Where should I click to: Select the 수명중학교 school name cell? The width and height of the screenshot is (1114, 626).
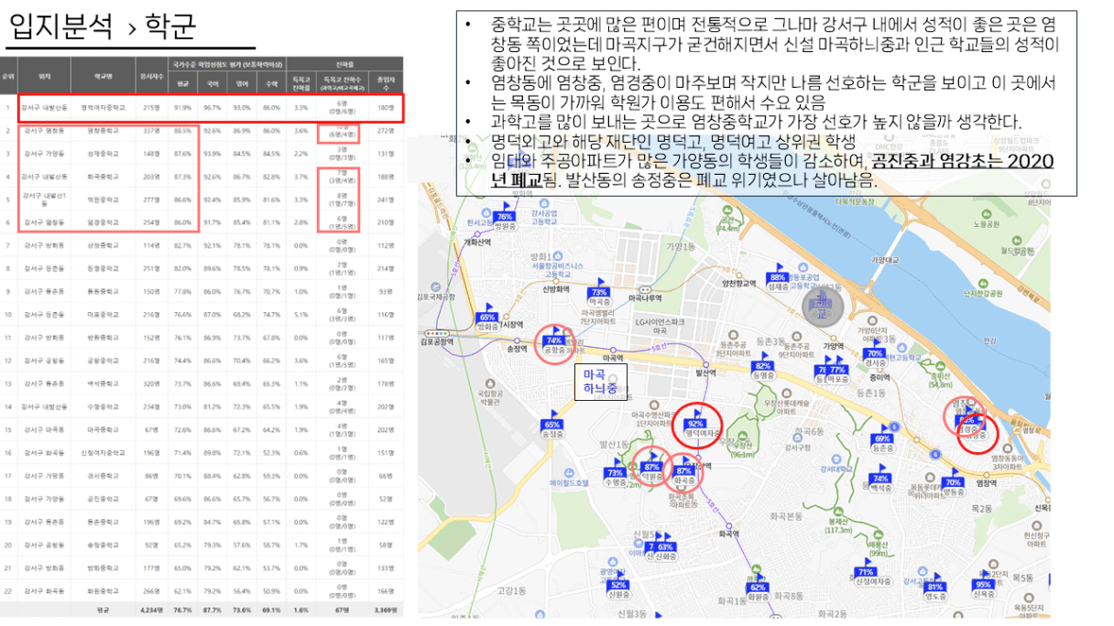point(103,406)
